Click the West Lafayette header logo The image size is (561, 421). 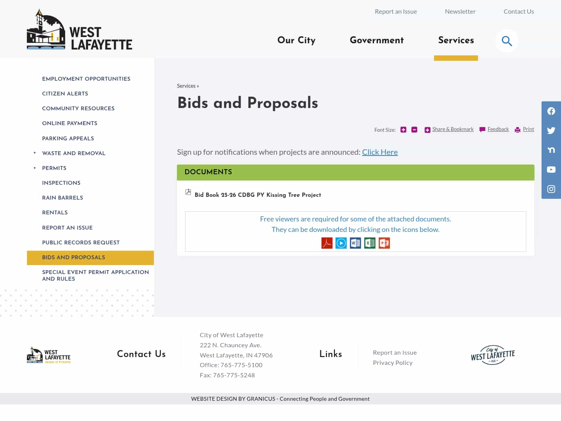pos(79,30)
